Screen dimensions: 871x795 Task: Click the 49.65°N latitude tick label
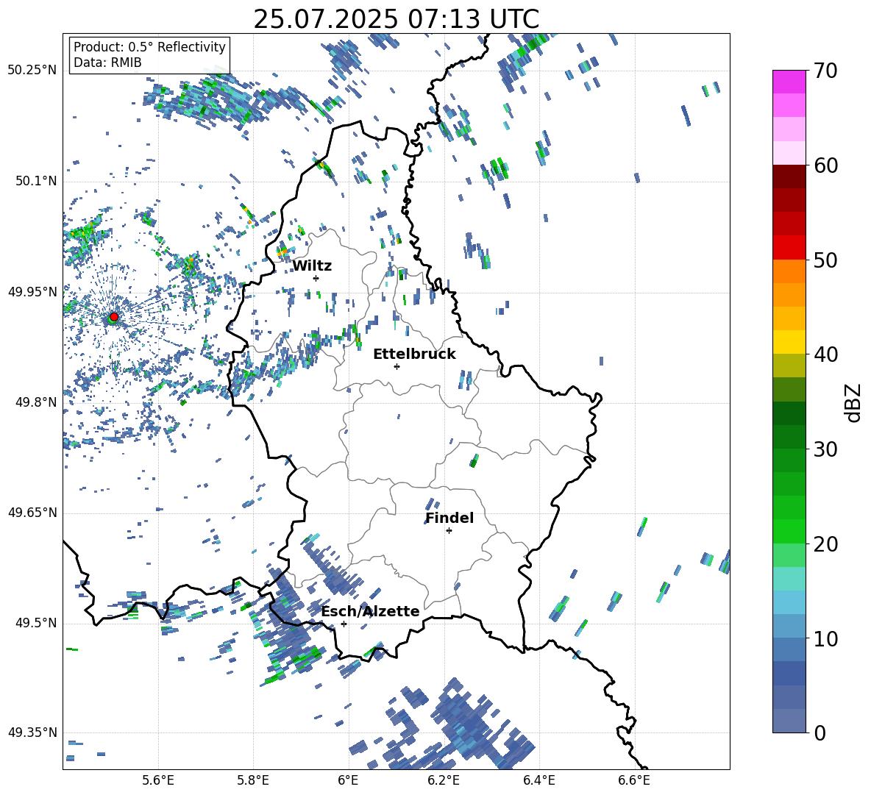(x=32, y=513)
